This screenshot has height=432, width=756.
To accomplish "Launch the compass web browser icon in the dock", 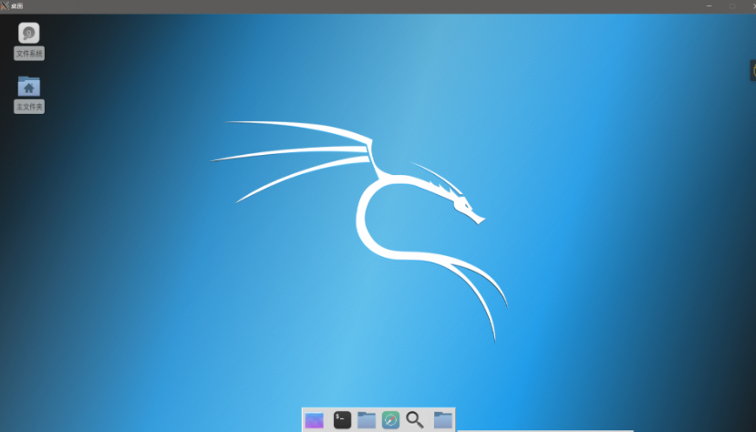I will (x=390, y=420).
